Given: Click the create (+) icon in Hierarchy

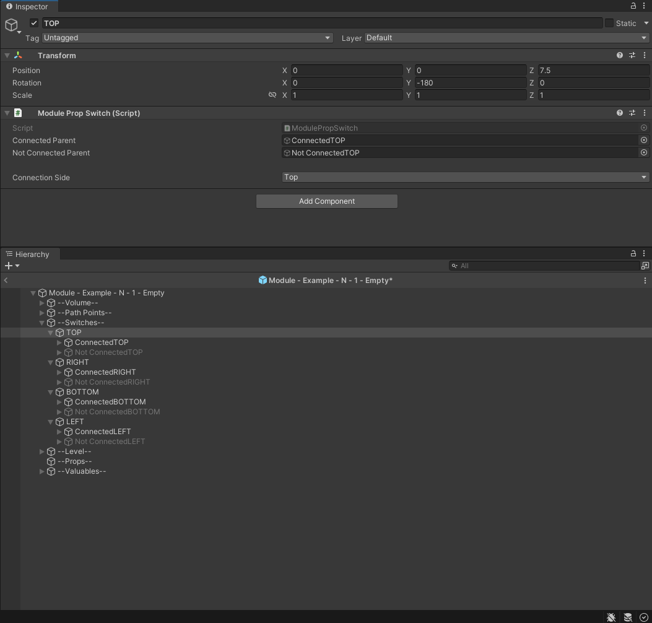Looking at the screenshot, I should coord(9,266).
